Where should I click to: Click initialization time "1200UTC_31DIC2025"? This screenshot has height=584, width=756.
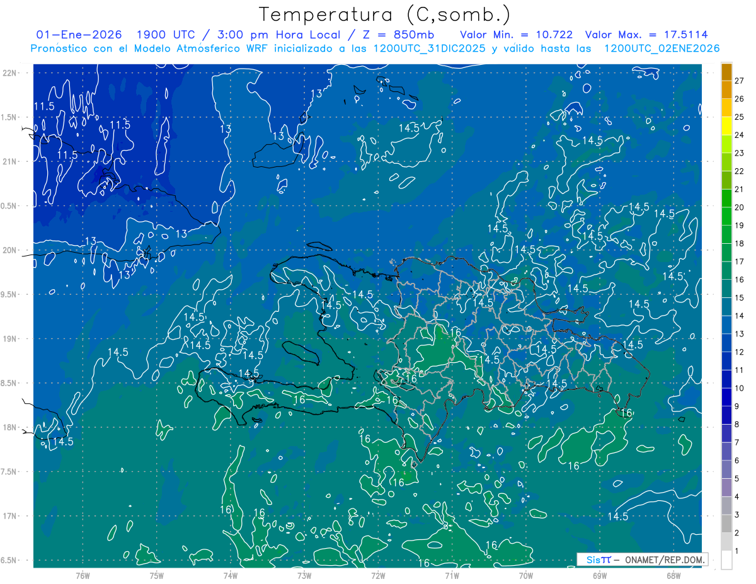coord(430,49)
